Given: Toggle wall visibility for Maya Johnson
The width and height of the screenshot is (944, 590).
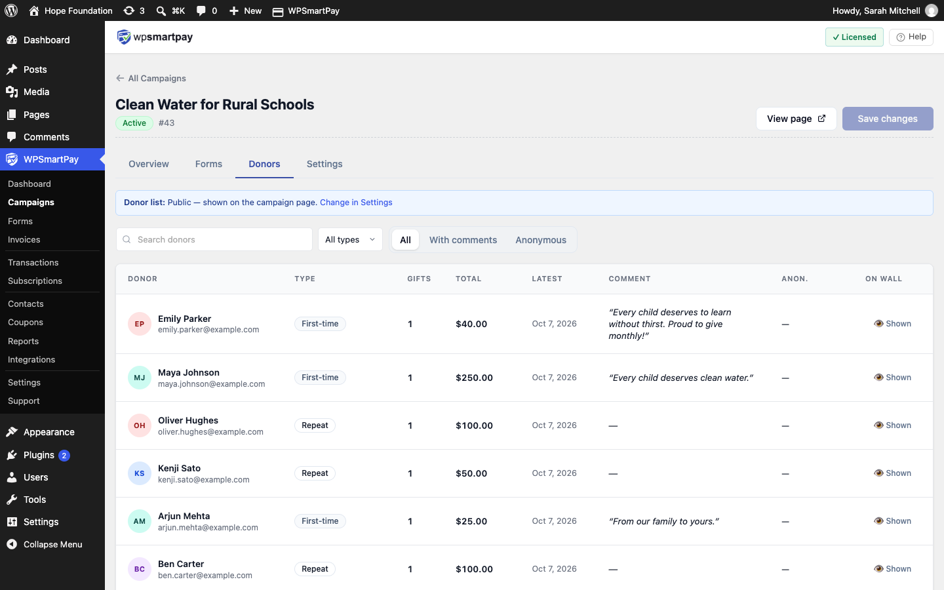Looking at the screenshot, I should tap(893, 378).
